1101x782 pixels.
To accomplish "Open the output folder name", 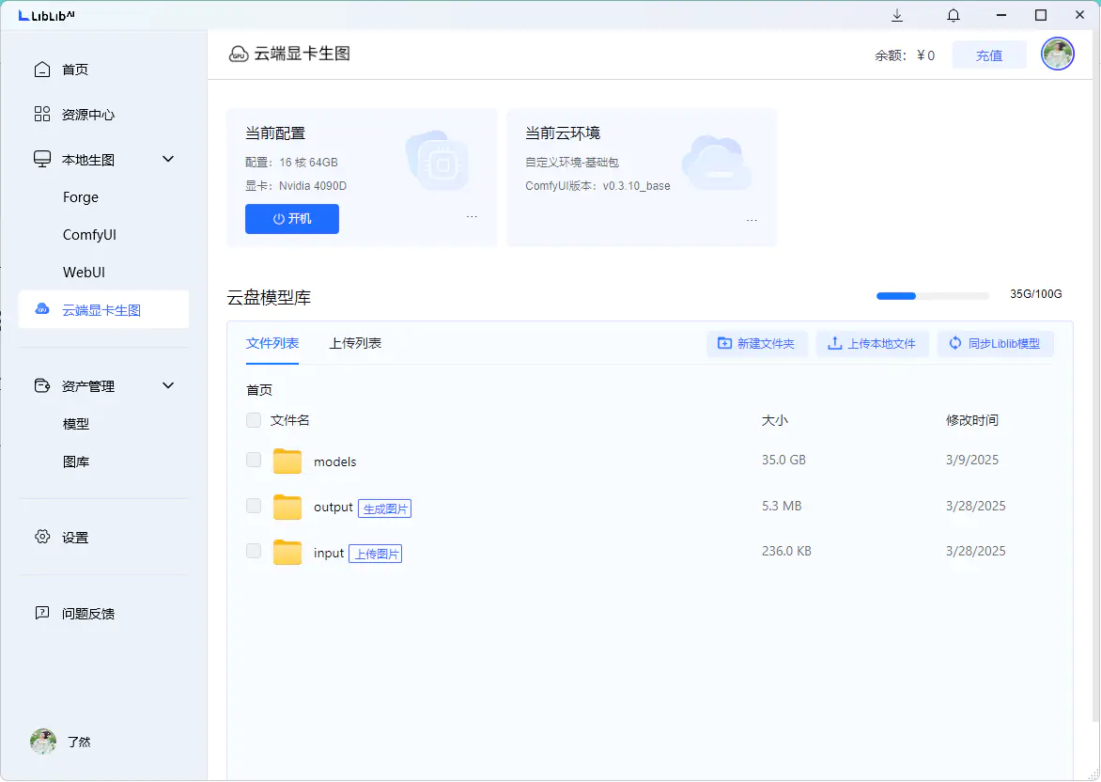I will 333,507.
